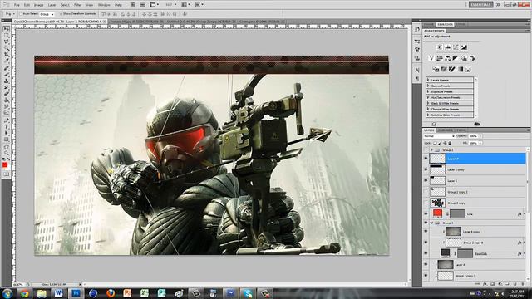Toggle the Auto-Select checkbox
The image size is (532, 299).
click(21, 14)
